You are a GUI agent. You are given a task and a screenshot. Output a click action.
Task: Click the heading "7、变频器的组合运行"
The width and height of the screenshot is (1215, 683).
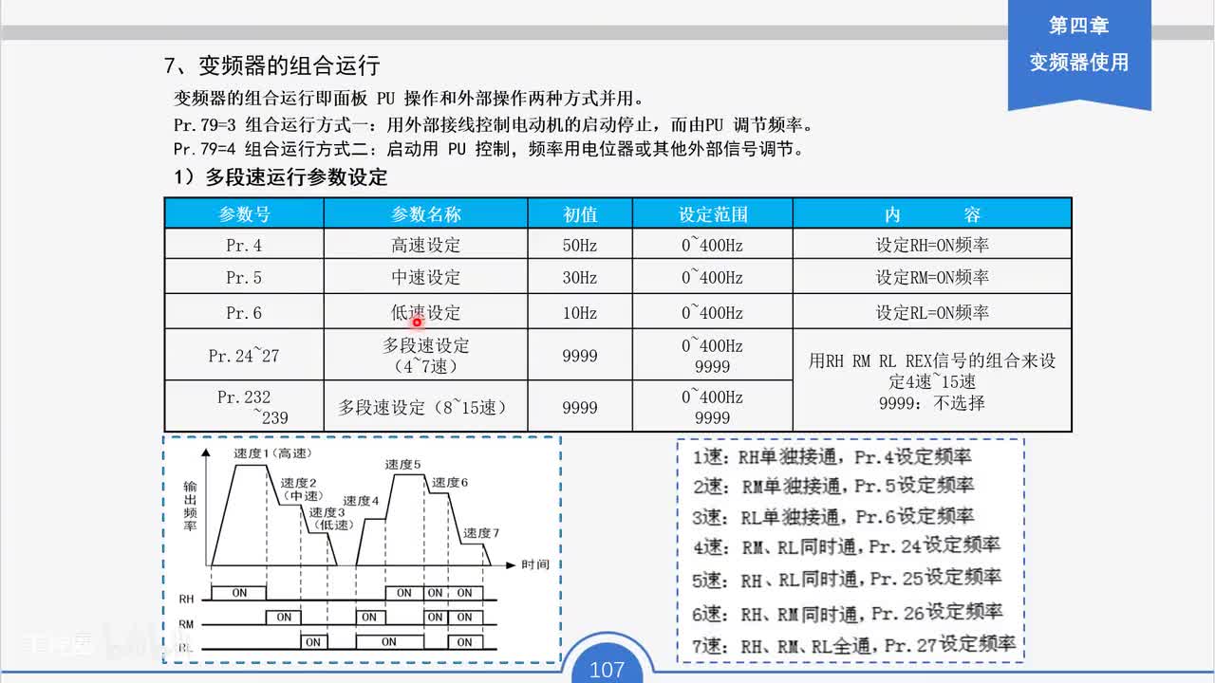click(271, 65)
